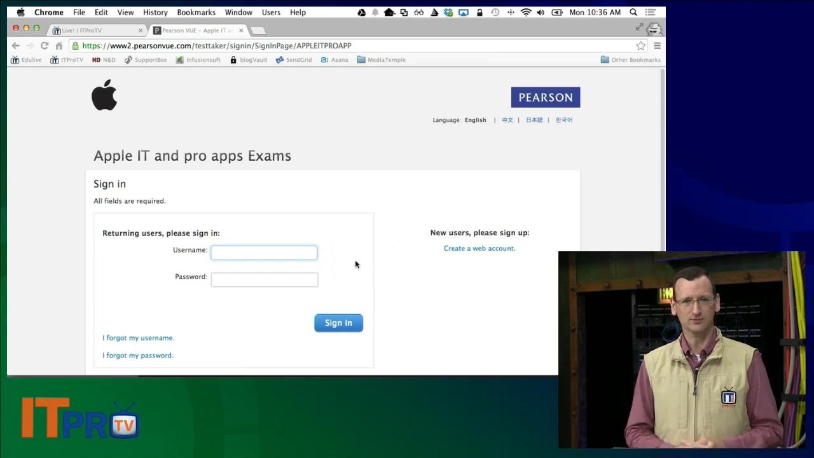Open the Infusionsoft bookmark
Screen dimensions: 814x458
tap(198, 60)
